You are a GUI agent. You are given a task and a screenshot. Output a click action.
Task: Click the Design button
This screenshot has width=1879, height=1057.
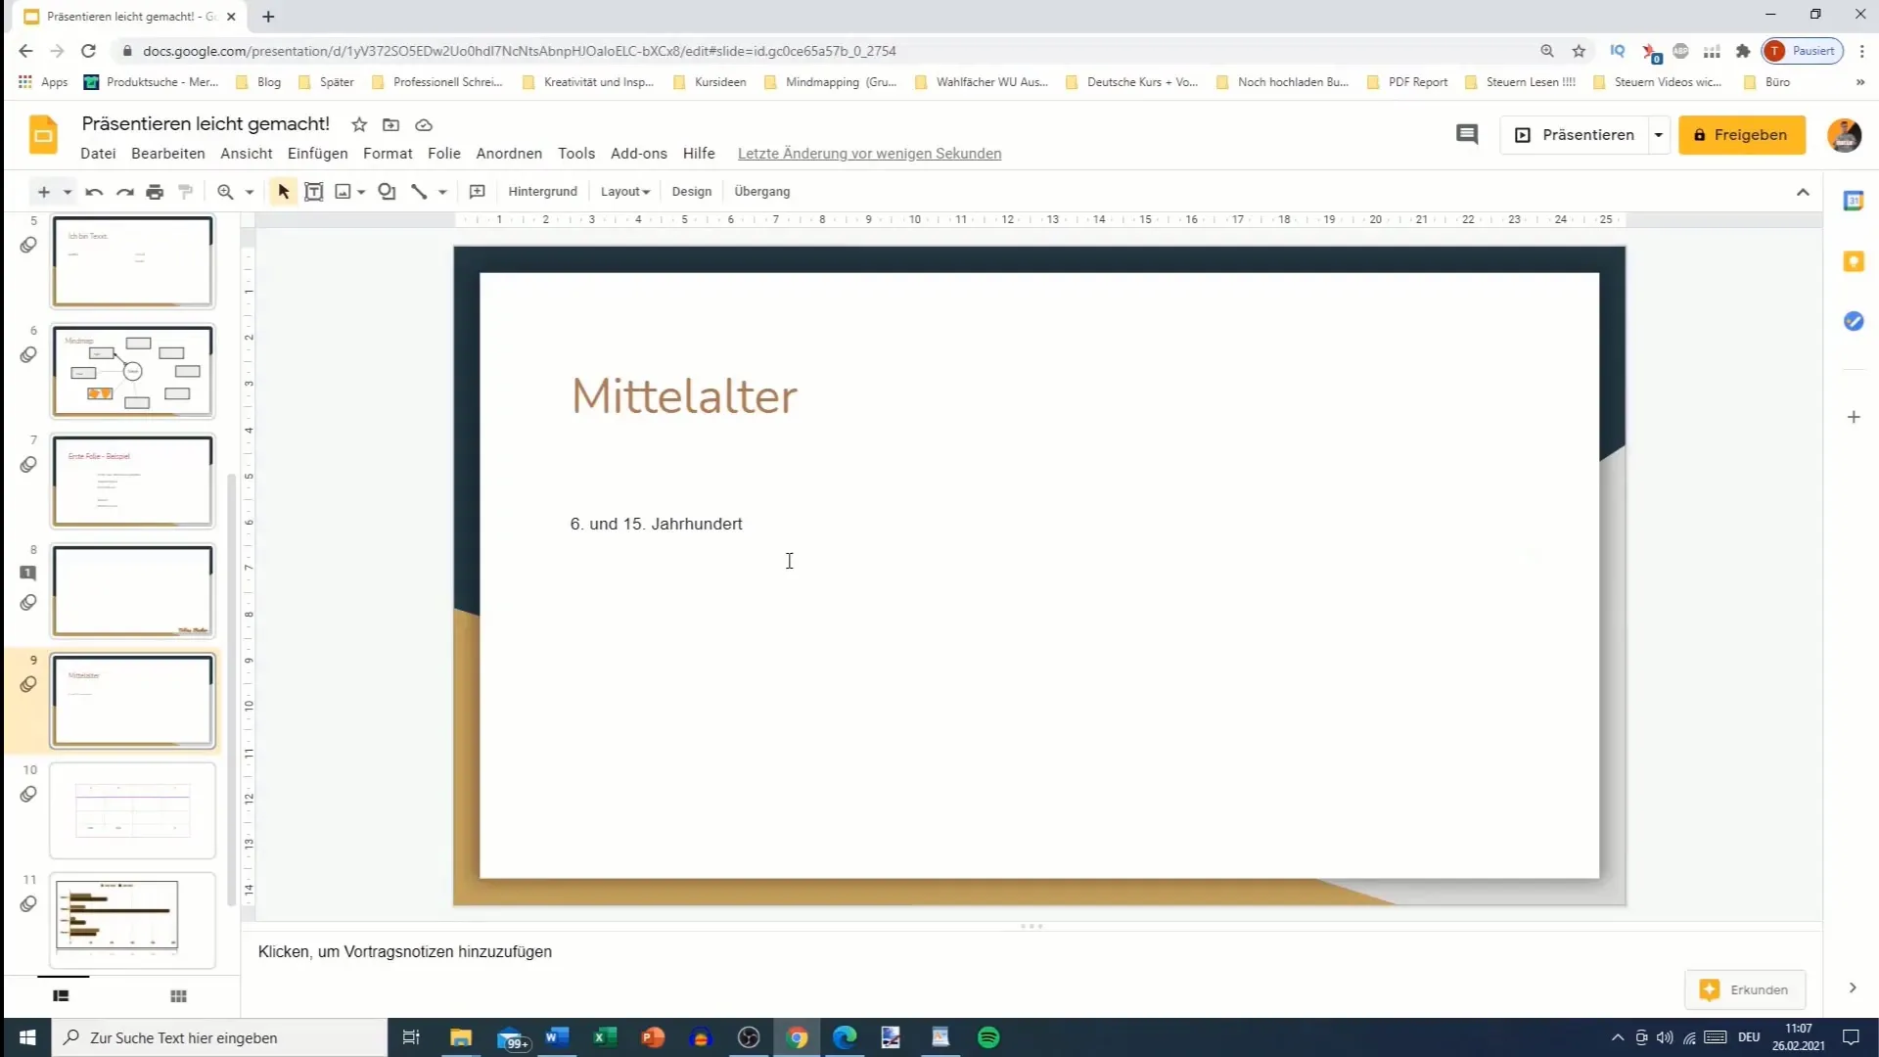pyautogui.click(x=691, y=192)
